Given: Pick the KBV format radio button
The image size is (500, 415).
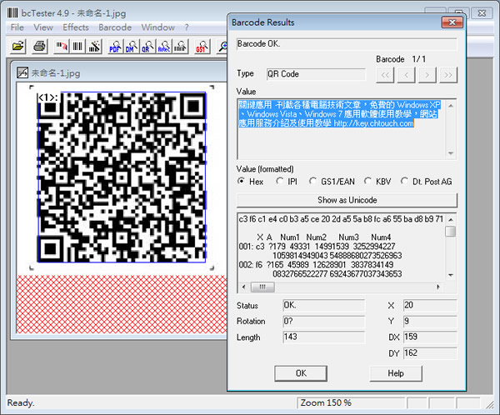Looking at the screenshot, I should [x=367, y=181].
